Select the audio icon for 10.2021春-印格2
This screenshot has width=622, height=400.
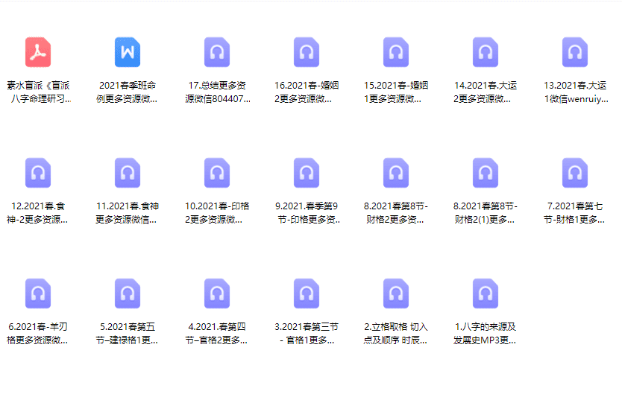coord(217,173)
